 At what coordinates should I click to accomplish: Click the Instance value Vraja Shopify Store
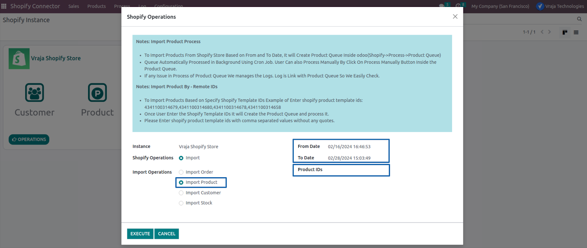[198, 147]
